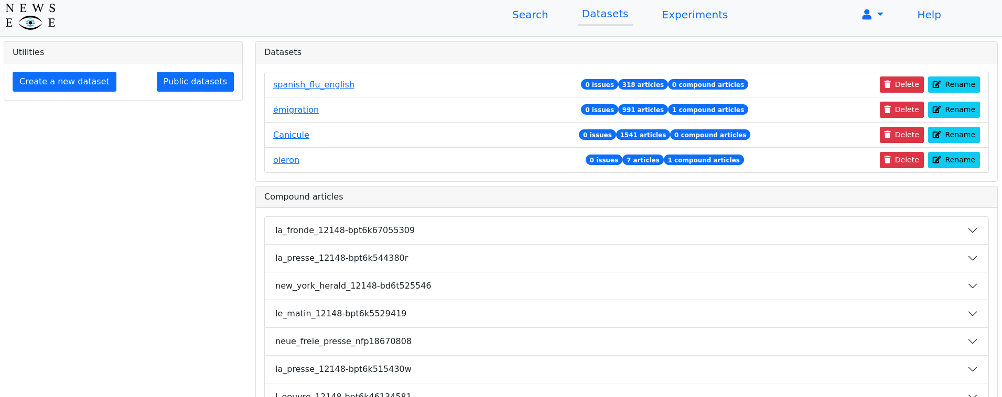
Task: Click the 991 articles badge
Action: [x=643, y=109]
